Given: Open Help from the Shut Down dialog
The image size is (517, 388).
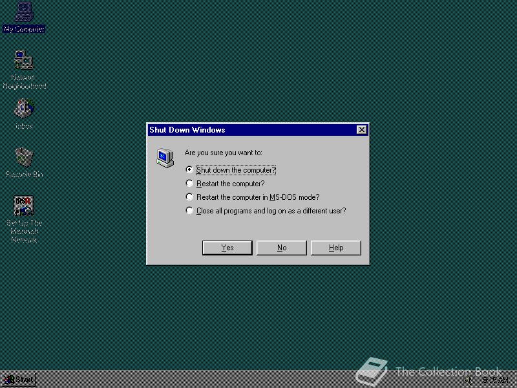Looking at the screenshot, I should pos(336,248).
